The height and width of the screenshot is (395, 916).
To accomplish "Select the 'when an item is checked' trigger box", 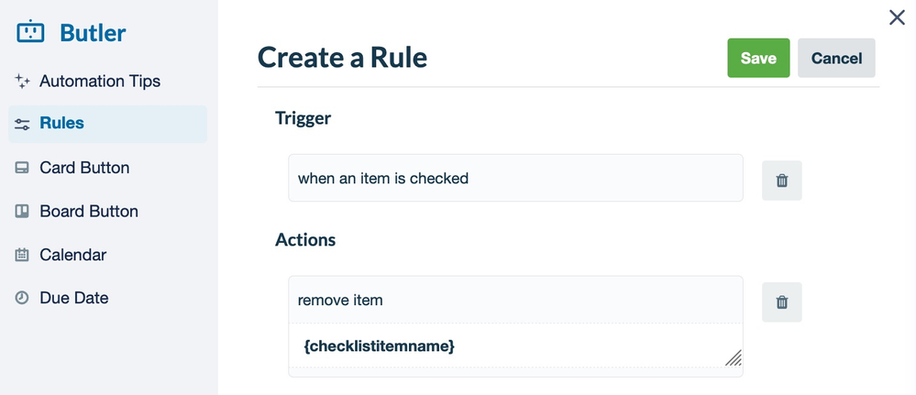I will [515, 178].
